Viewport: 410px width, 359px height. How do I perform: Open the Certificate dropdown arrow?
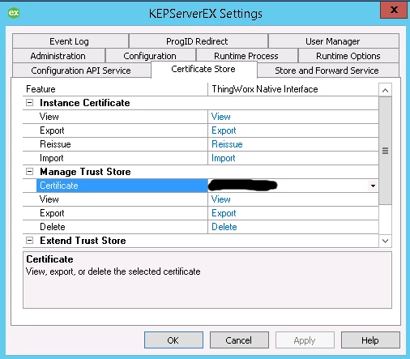pyautogui.click(x=373, y=186)
